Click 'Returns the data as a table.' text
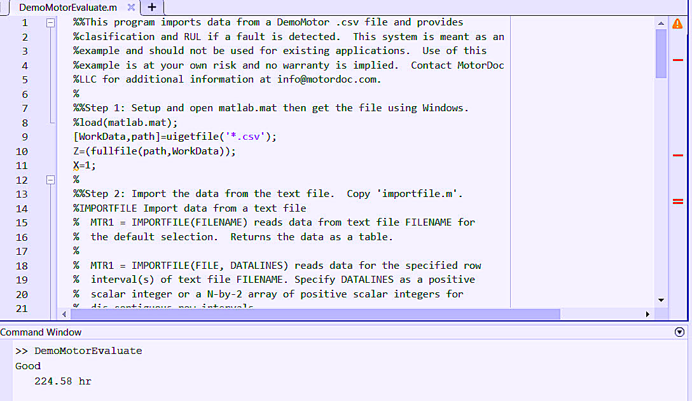This screenshot has width=692, height=401. click(x=312, y=237)
